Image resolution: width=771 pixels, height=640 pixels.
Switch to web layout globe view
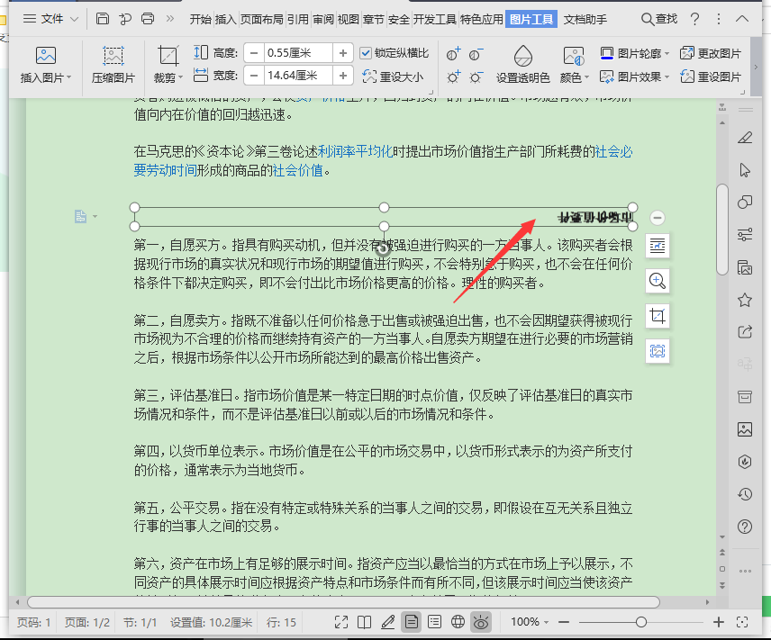pyautogui.click(x=458, y=622)
